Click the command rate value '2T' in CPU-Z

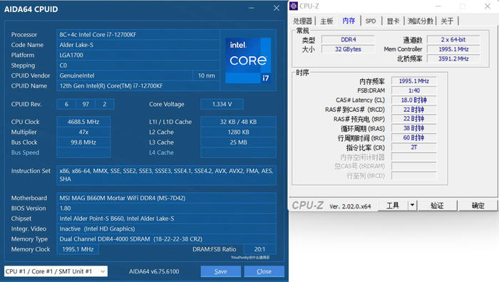[x=413, y=147]
